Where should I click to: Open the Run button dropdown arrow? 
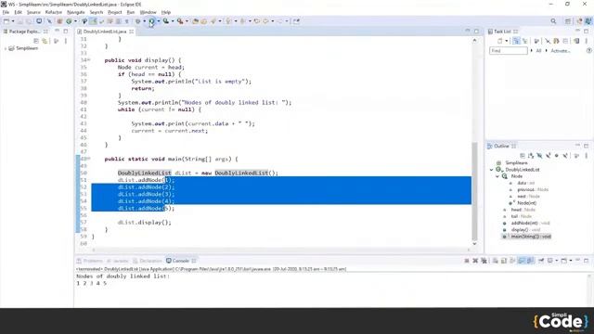click(x=159, y=21)
